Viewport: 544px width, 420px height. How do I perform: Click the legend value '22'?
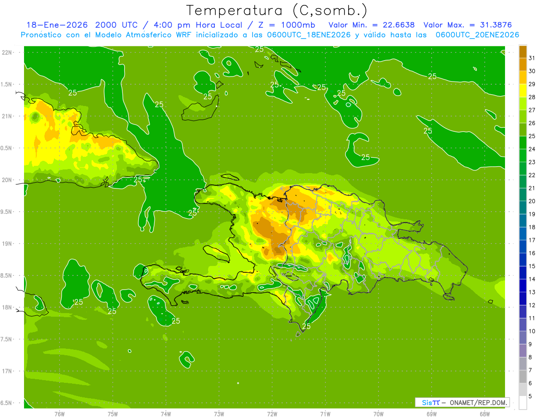tap(532, 175)
